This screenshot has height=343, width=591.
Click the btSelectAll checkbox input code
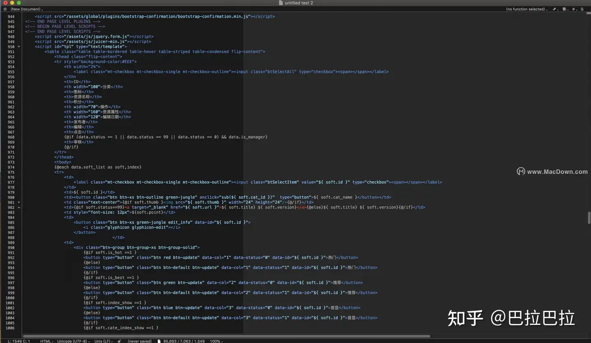285,72
